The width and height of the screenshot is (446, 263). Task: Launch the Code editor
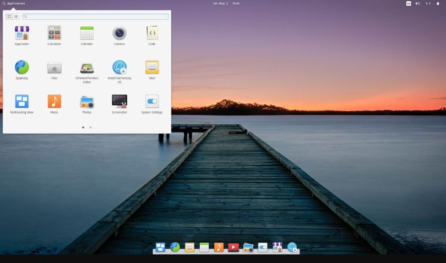pyautogui.click(x=152, y=33)
